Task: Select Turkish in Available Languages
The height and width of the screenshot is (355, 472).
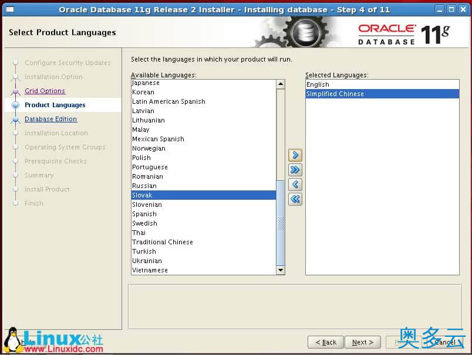Action: [x=204, y=251]
